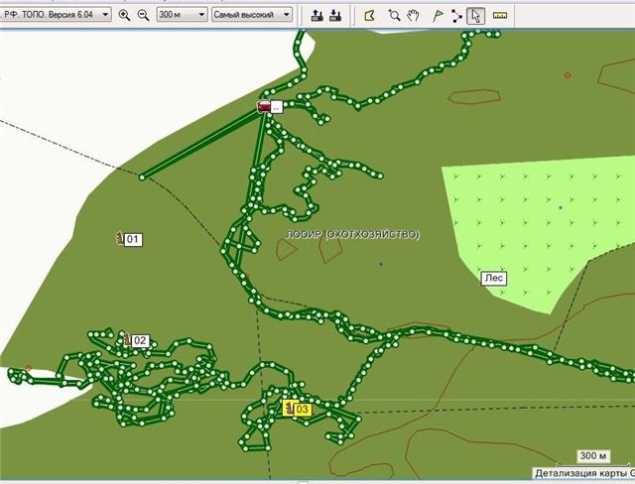Image resolution: width=635 pixels, height=484 pixels.
Task: Select the zoom area magnifier tool
Action: tap(394, 15)
